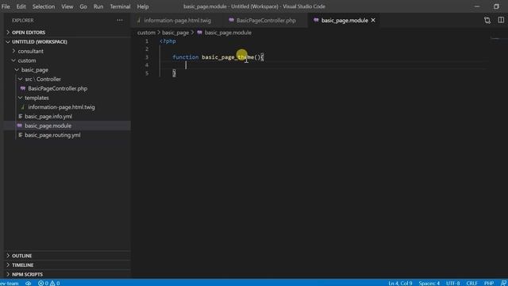
Task: Open the View menu
Action: click(x=67, y=6)
